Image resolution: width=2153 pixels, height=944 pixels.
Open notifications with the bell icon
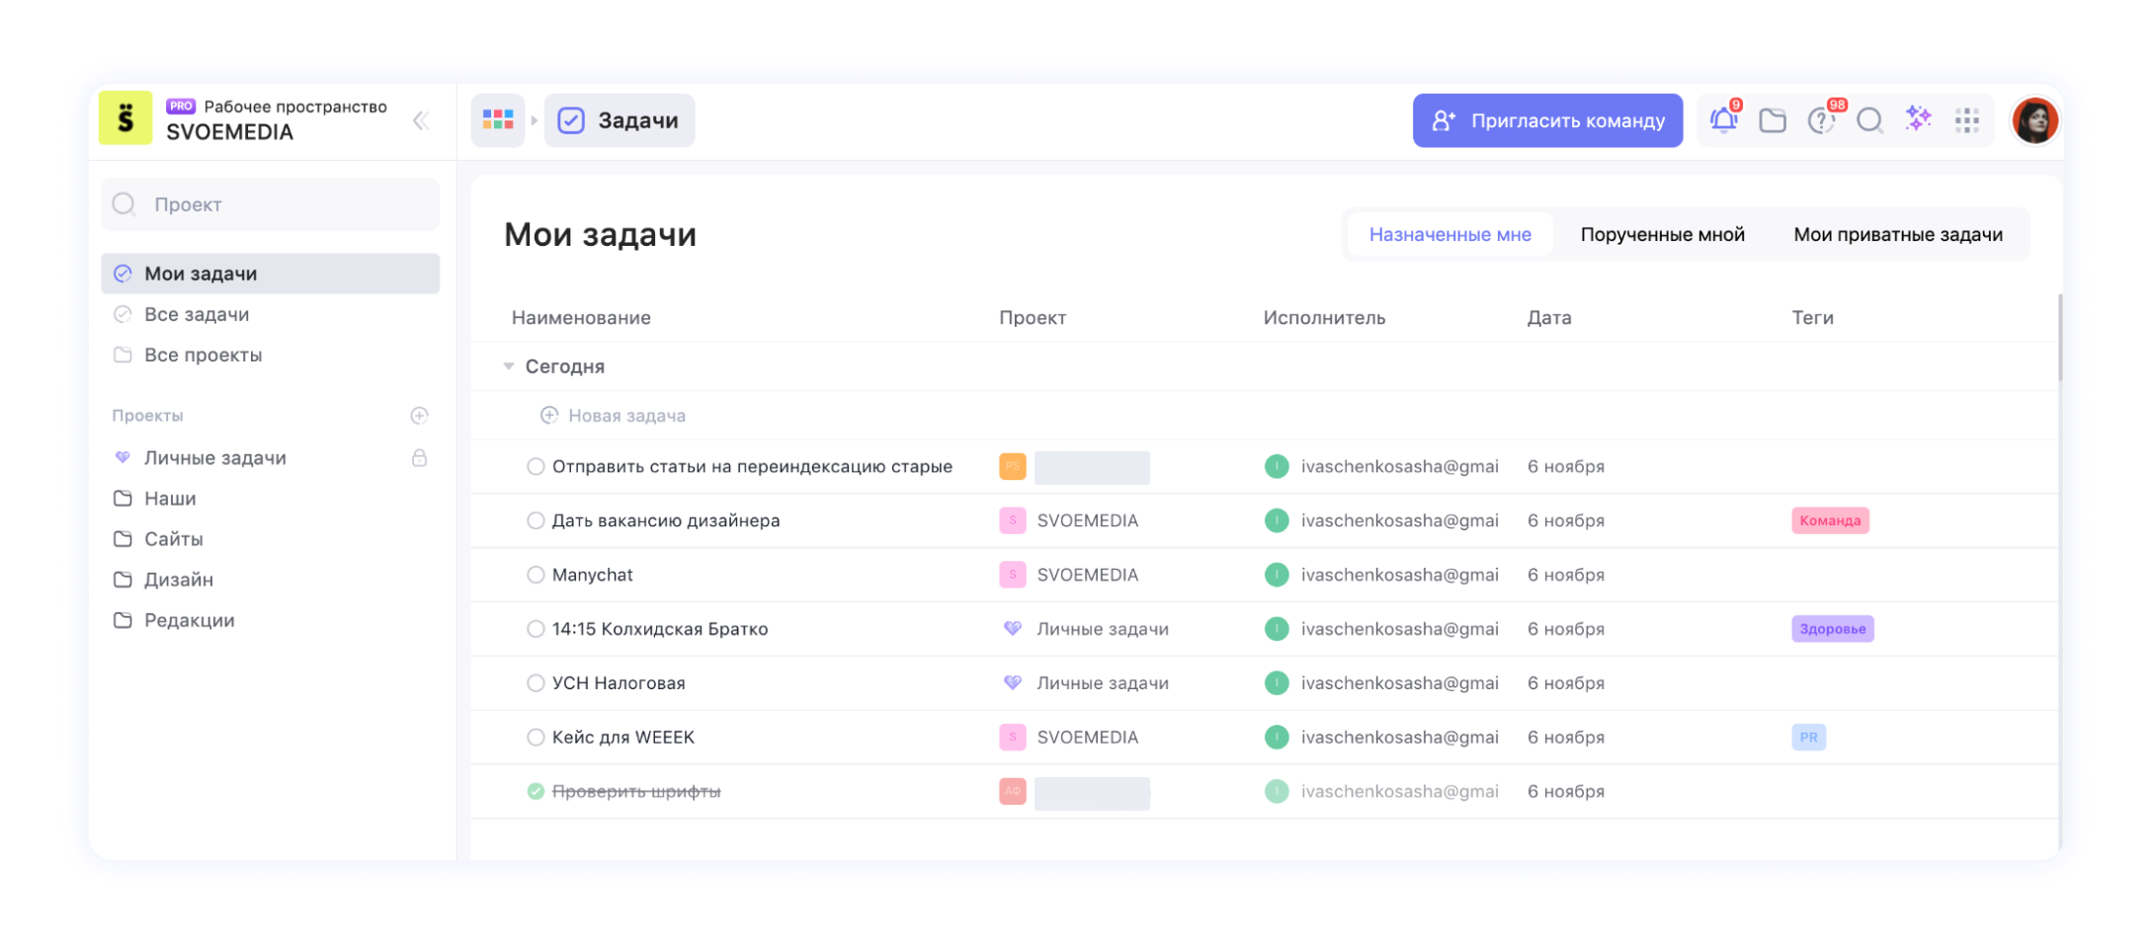coord(1723,119)
